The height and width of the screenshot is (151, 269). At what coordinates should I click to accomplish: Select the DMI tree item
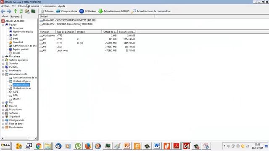(x=15, y=35)
